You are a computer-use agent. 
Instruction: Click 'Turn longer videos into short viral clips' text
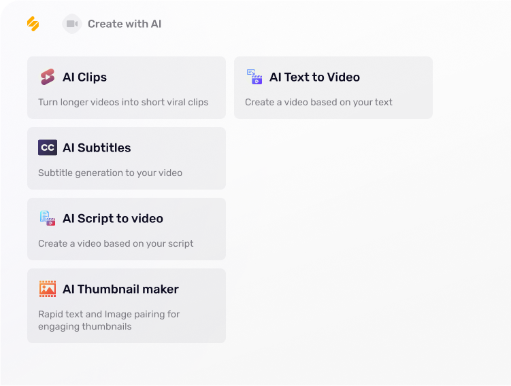click(x=123, y=103)
